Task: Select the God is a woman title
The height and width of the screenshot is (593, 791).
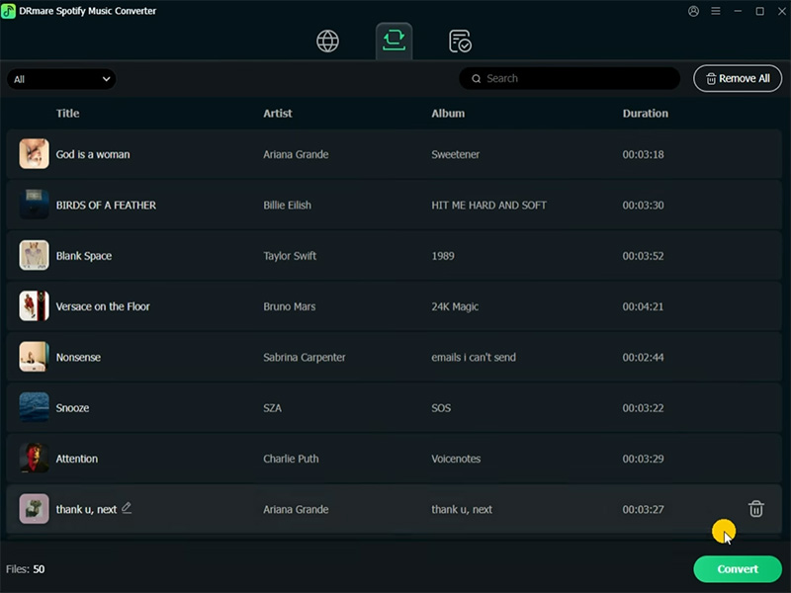Action: pos(93,154)
